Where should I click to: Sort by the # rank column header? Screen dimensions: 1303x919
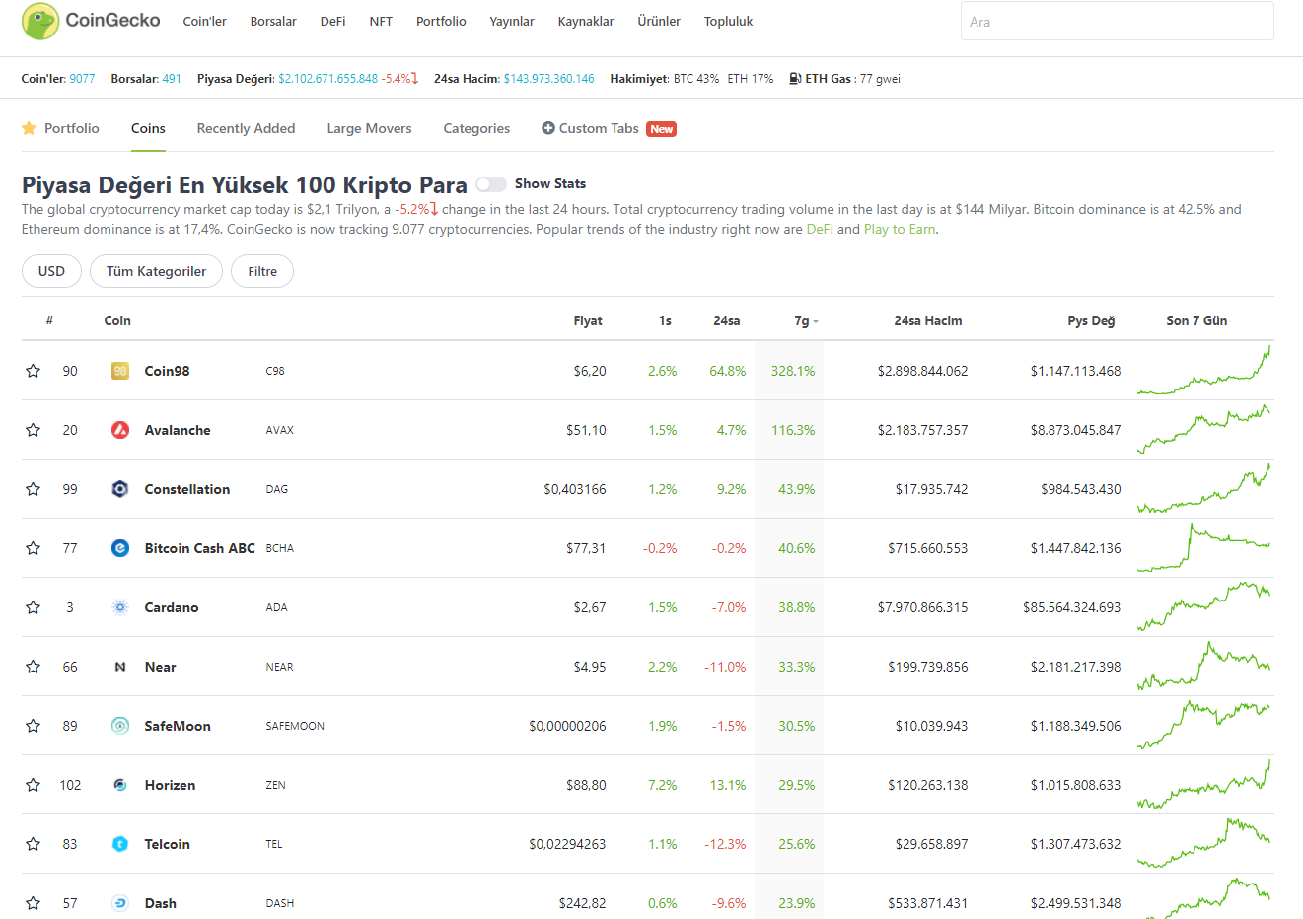(49, 320)
